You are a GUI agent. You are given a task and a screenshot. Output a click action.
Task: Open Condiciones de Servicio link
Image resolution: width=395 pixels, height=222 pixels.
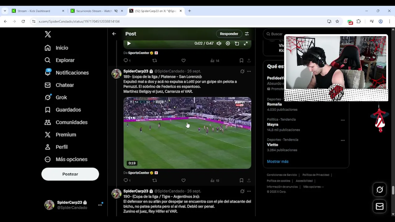[x=282, y=175]
